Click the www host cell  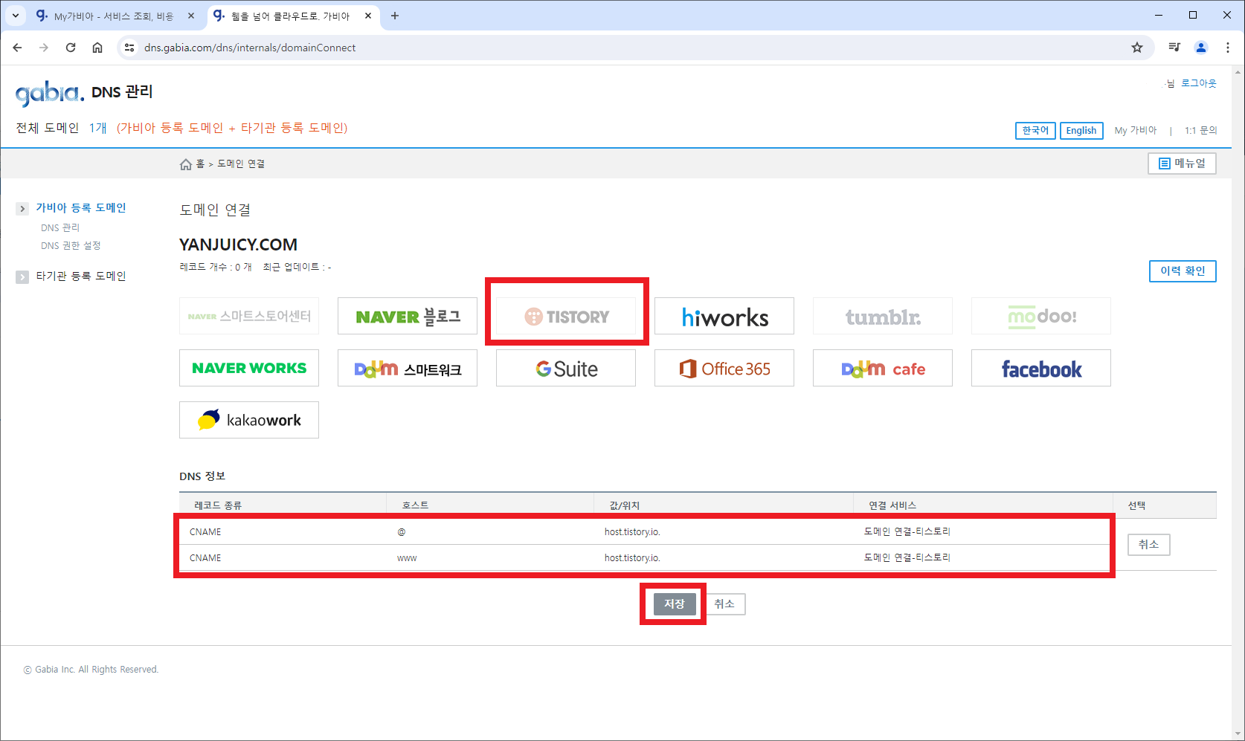click(x=407, y=558)
